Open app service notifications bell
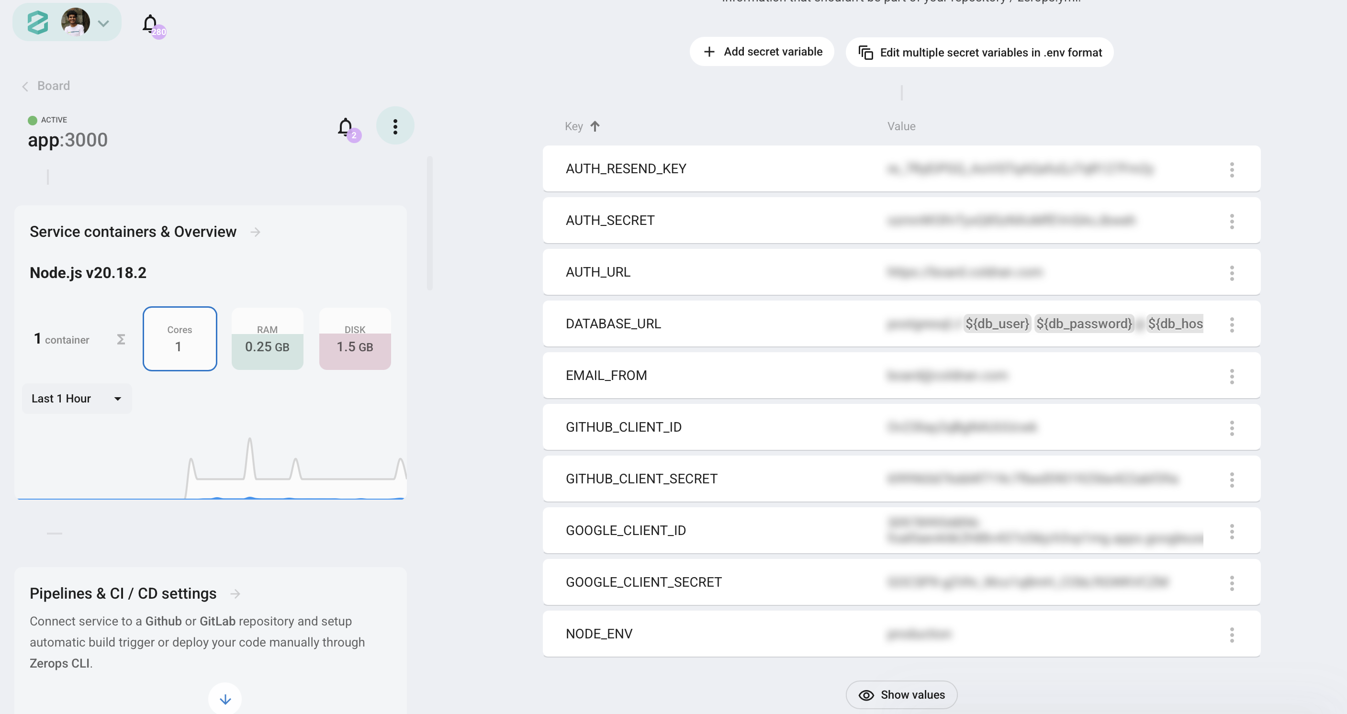Viewport: 1347px width, 714px height. tap(345, 127)
